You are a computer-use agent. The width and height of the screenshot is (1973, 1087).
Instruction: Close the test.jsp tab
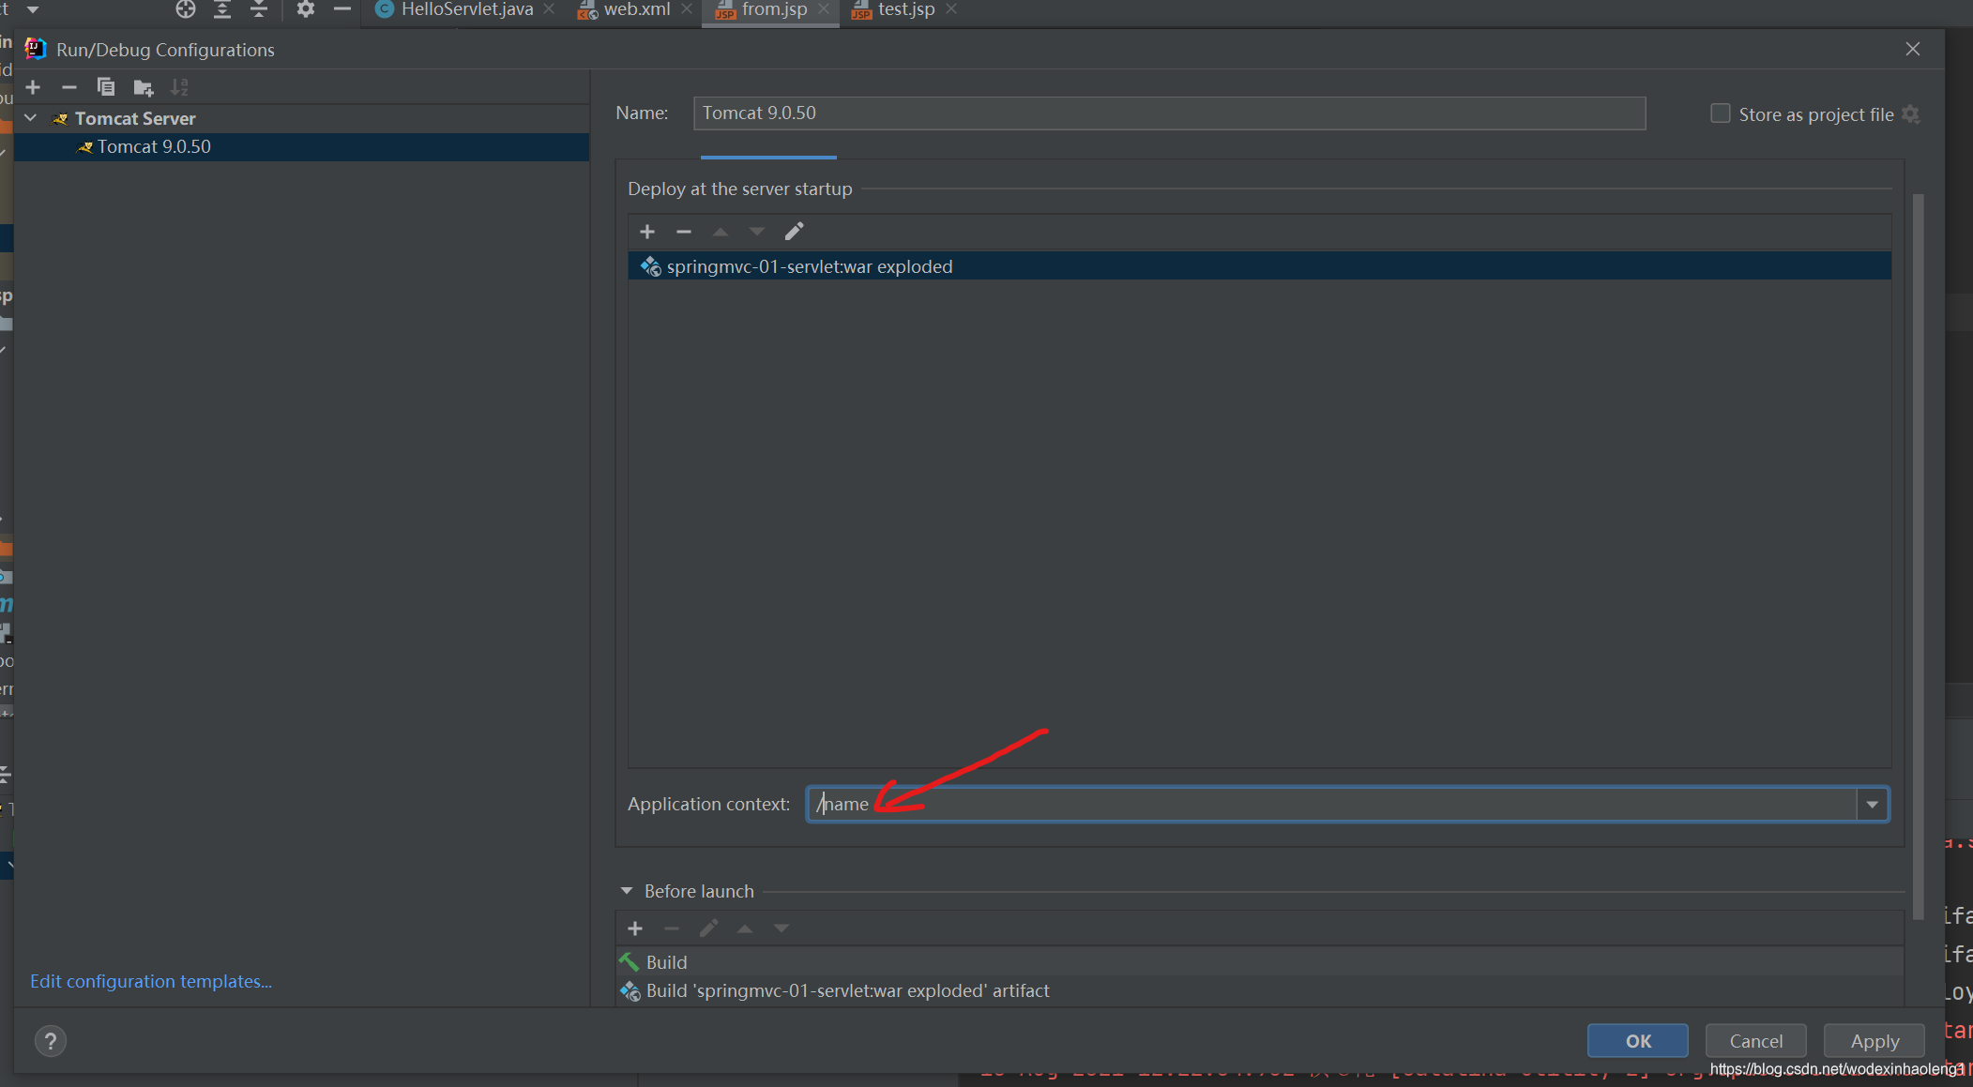click(950, 8)
